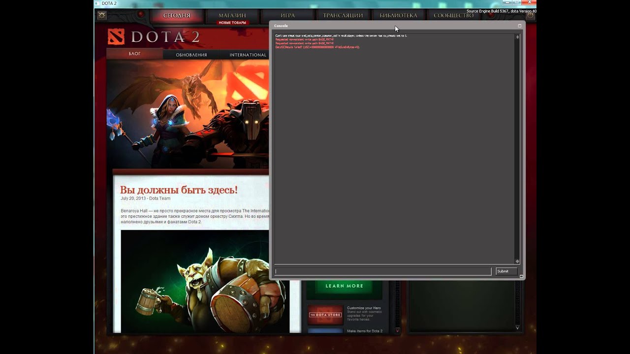Click the DOTA 2 window title bar text
630x354 pixels.
pos(109,3)
